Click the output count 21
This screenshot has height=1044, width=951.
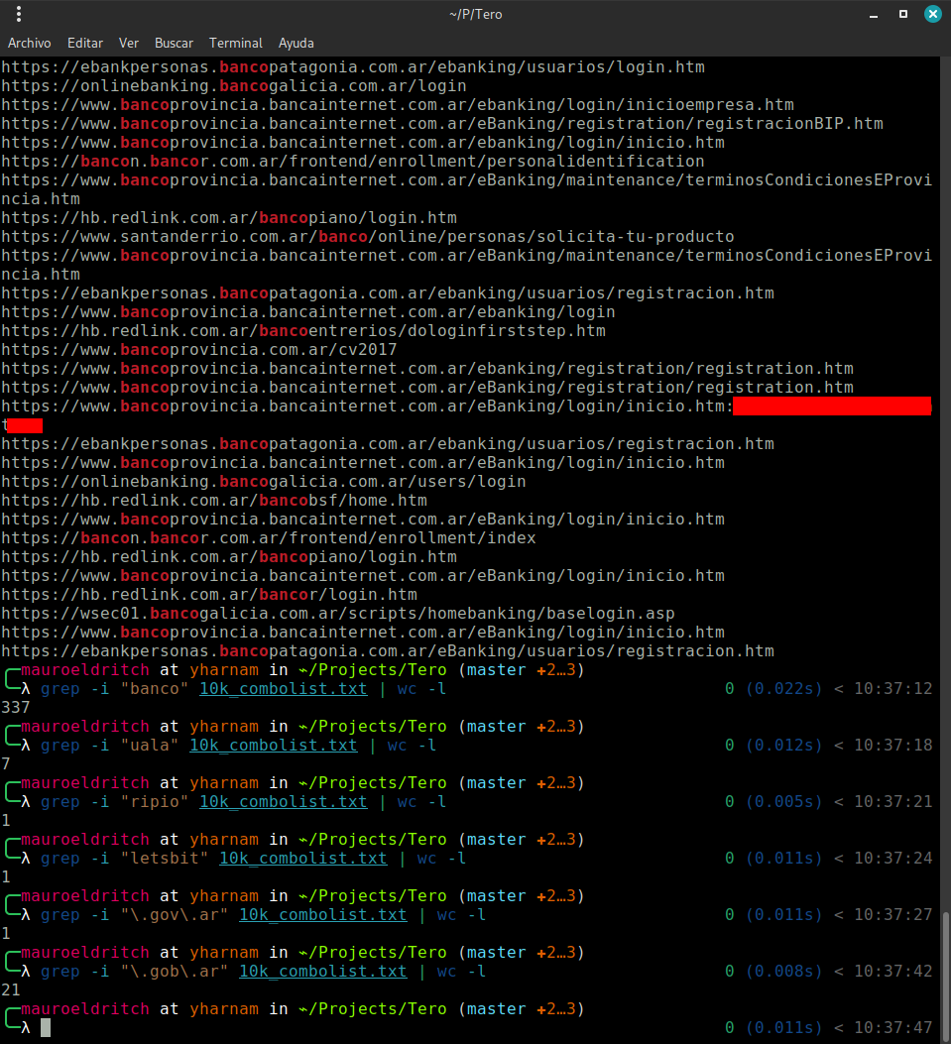(11, 990)
